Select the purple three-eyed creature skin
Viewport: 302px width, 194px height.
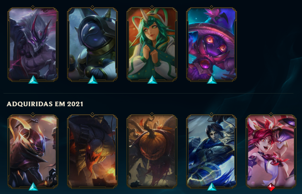click(211, 45)
